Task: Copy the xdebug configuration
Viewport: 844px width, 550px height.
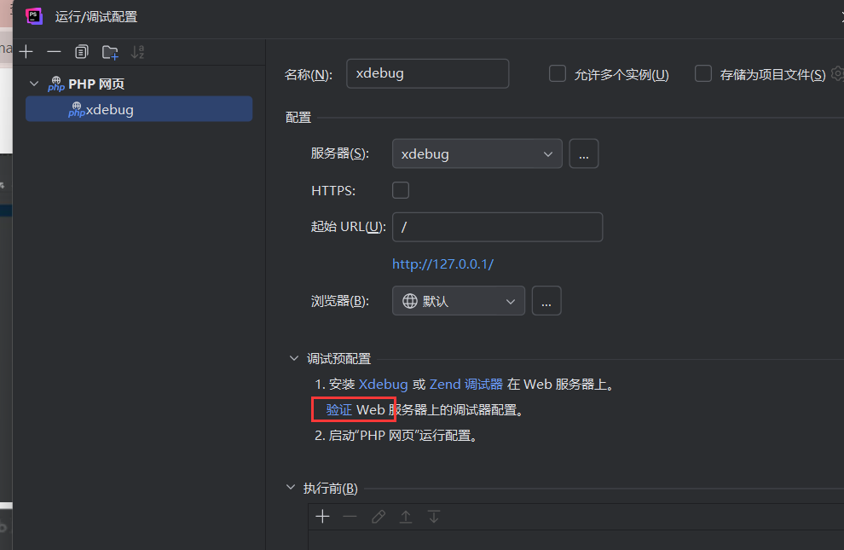Action: 81,51
